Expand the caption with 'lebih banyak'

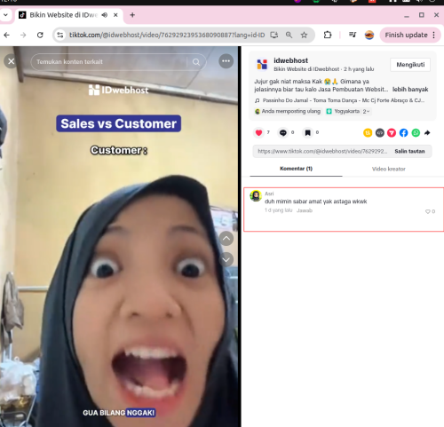[x=410, y=90]
